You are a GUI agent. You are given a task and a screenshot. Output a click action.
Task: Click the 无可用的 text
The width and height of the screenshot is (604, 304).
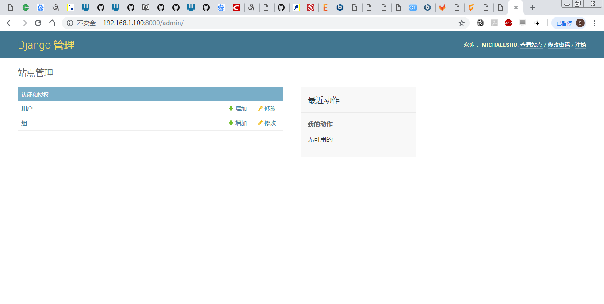(320, 139)
